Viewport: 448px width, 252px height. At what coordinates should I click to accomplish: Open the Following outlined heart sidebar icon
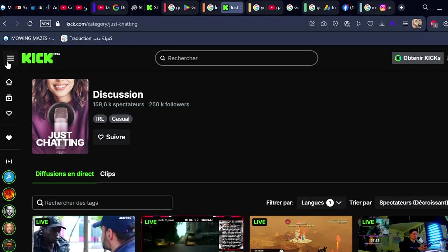pos(9,113)
